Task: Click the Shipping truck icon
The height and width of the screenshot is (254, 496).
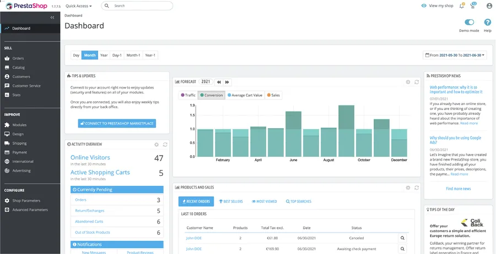Action: (7, 143)
